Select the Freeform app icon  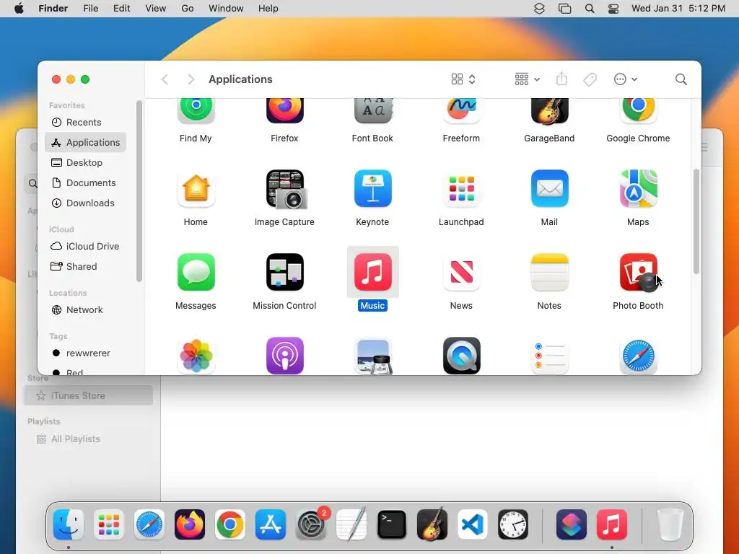click(x=461, y=110)
